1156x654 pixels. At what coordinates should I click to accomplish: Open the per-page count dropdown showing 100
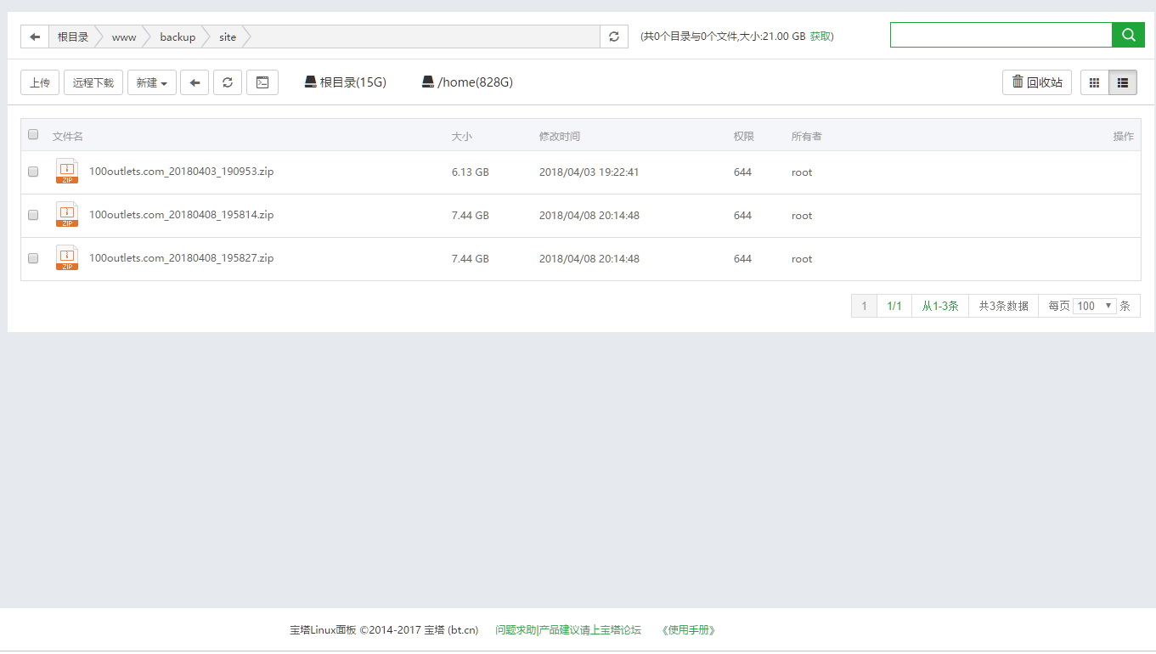(1094, 305)
